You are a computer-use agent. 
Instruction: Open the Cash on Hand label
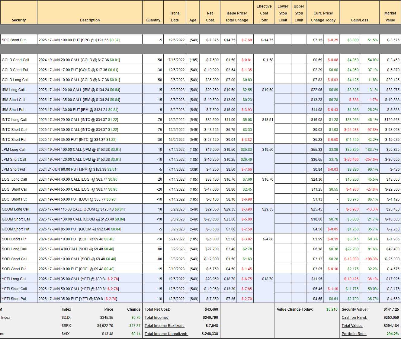[354, 318]
